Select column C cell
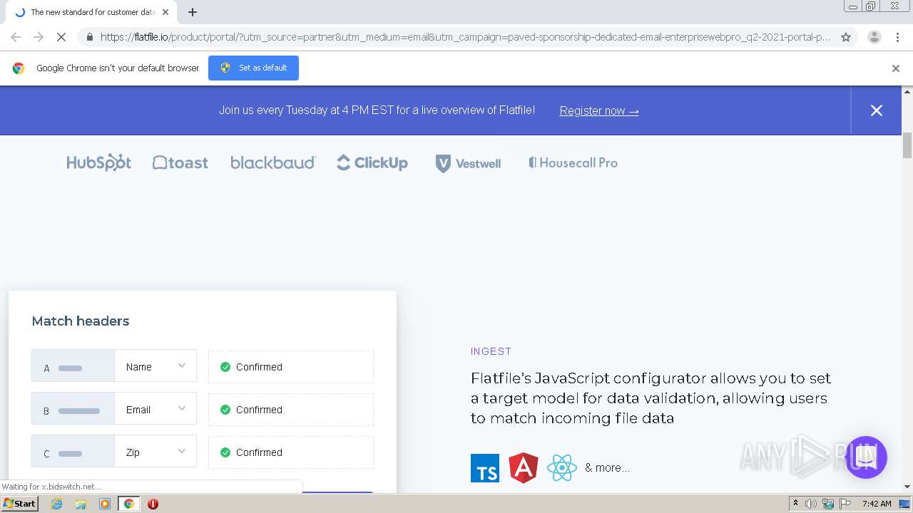The image size is (913, 513). pos(73,452)
